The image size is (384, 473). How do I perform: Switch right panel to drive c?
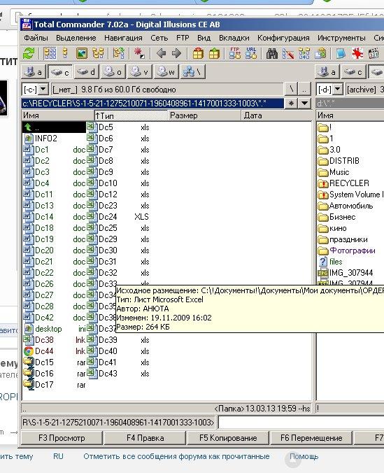(353, 72)
